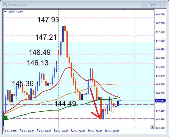
Task: Click the 24 Jun 00:00 time axis label
Action: (78, 131)
